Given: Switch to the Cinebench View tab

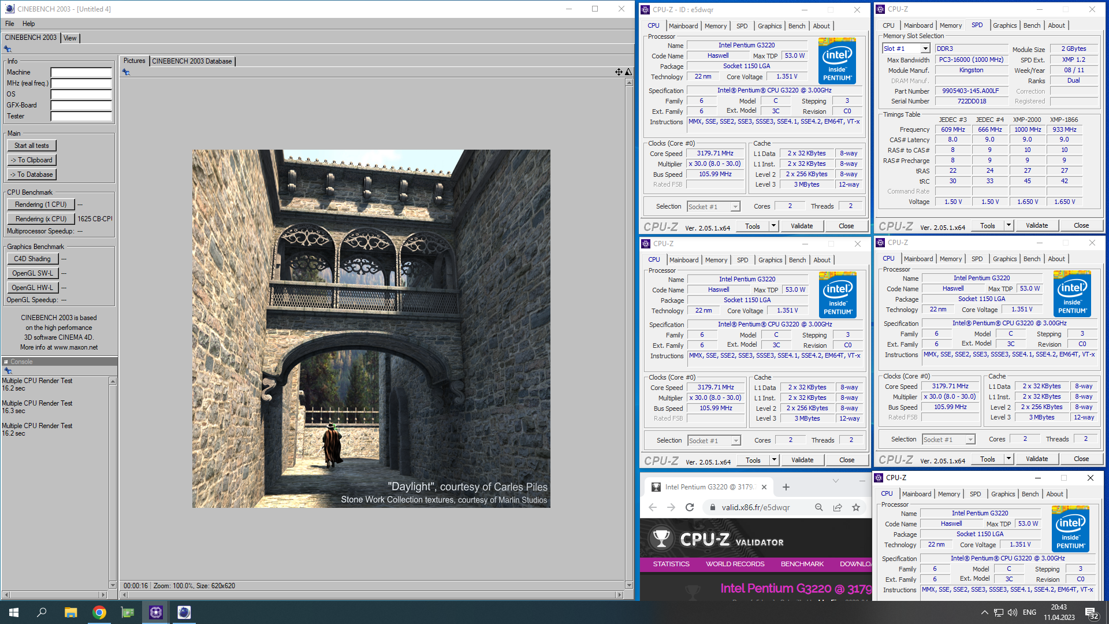Looking at the screenshot, I should (x=70, y=38).
